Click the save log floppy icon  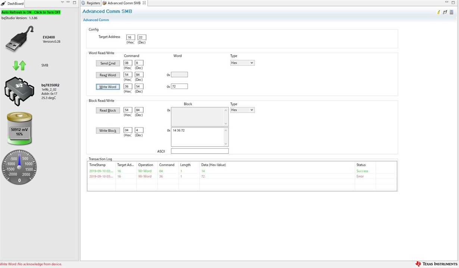(445, 12)
